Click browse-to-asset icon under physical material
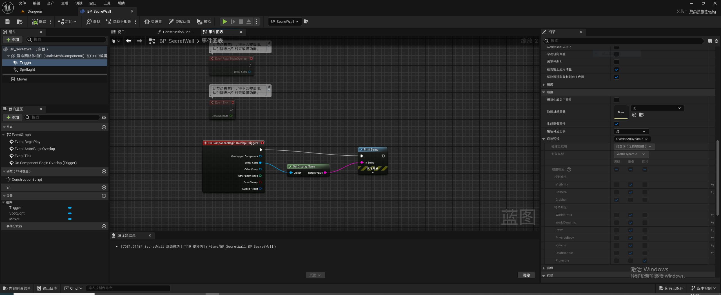This screenshot has height=295, width=721. pyautogui.click(x=641, y=115)
